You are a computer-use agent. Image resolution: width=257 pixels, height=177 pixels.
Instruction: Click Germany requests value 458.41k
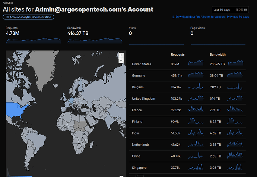pyautogui.click(x=177, y=75)
